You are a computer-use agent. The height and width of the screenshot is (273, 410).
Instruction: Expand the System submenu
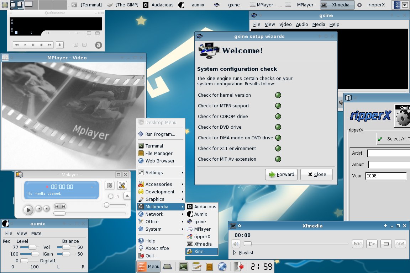161,229
